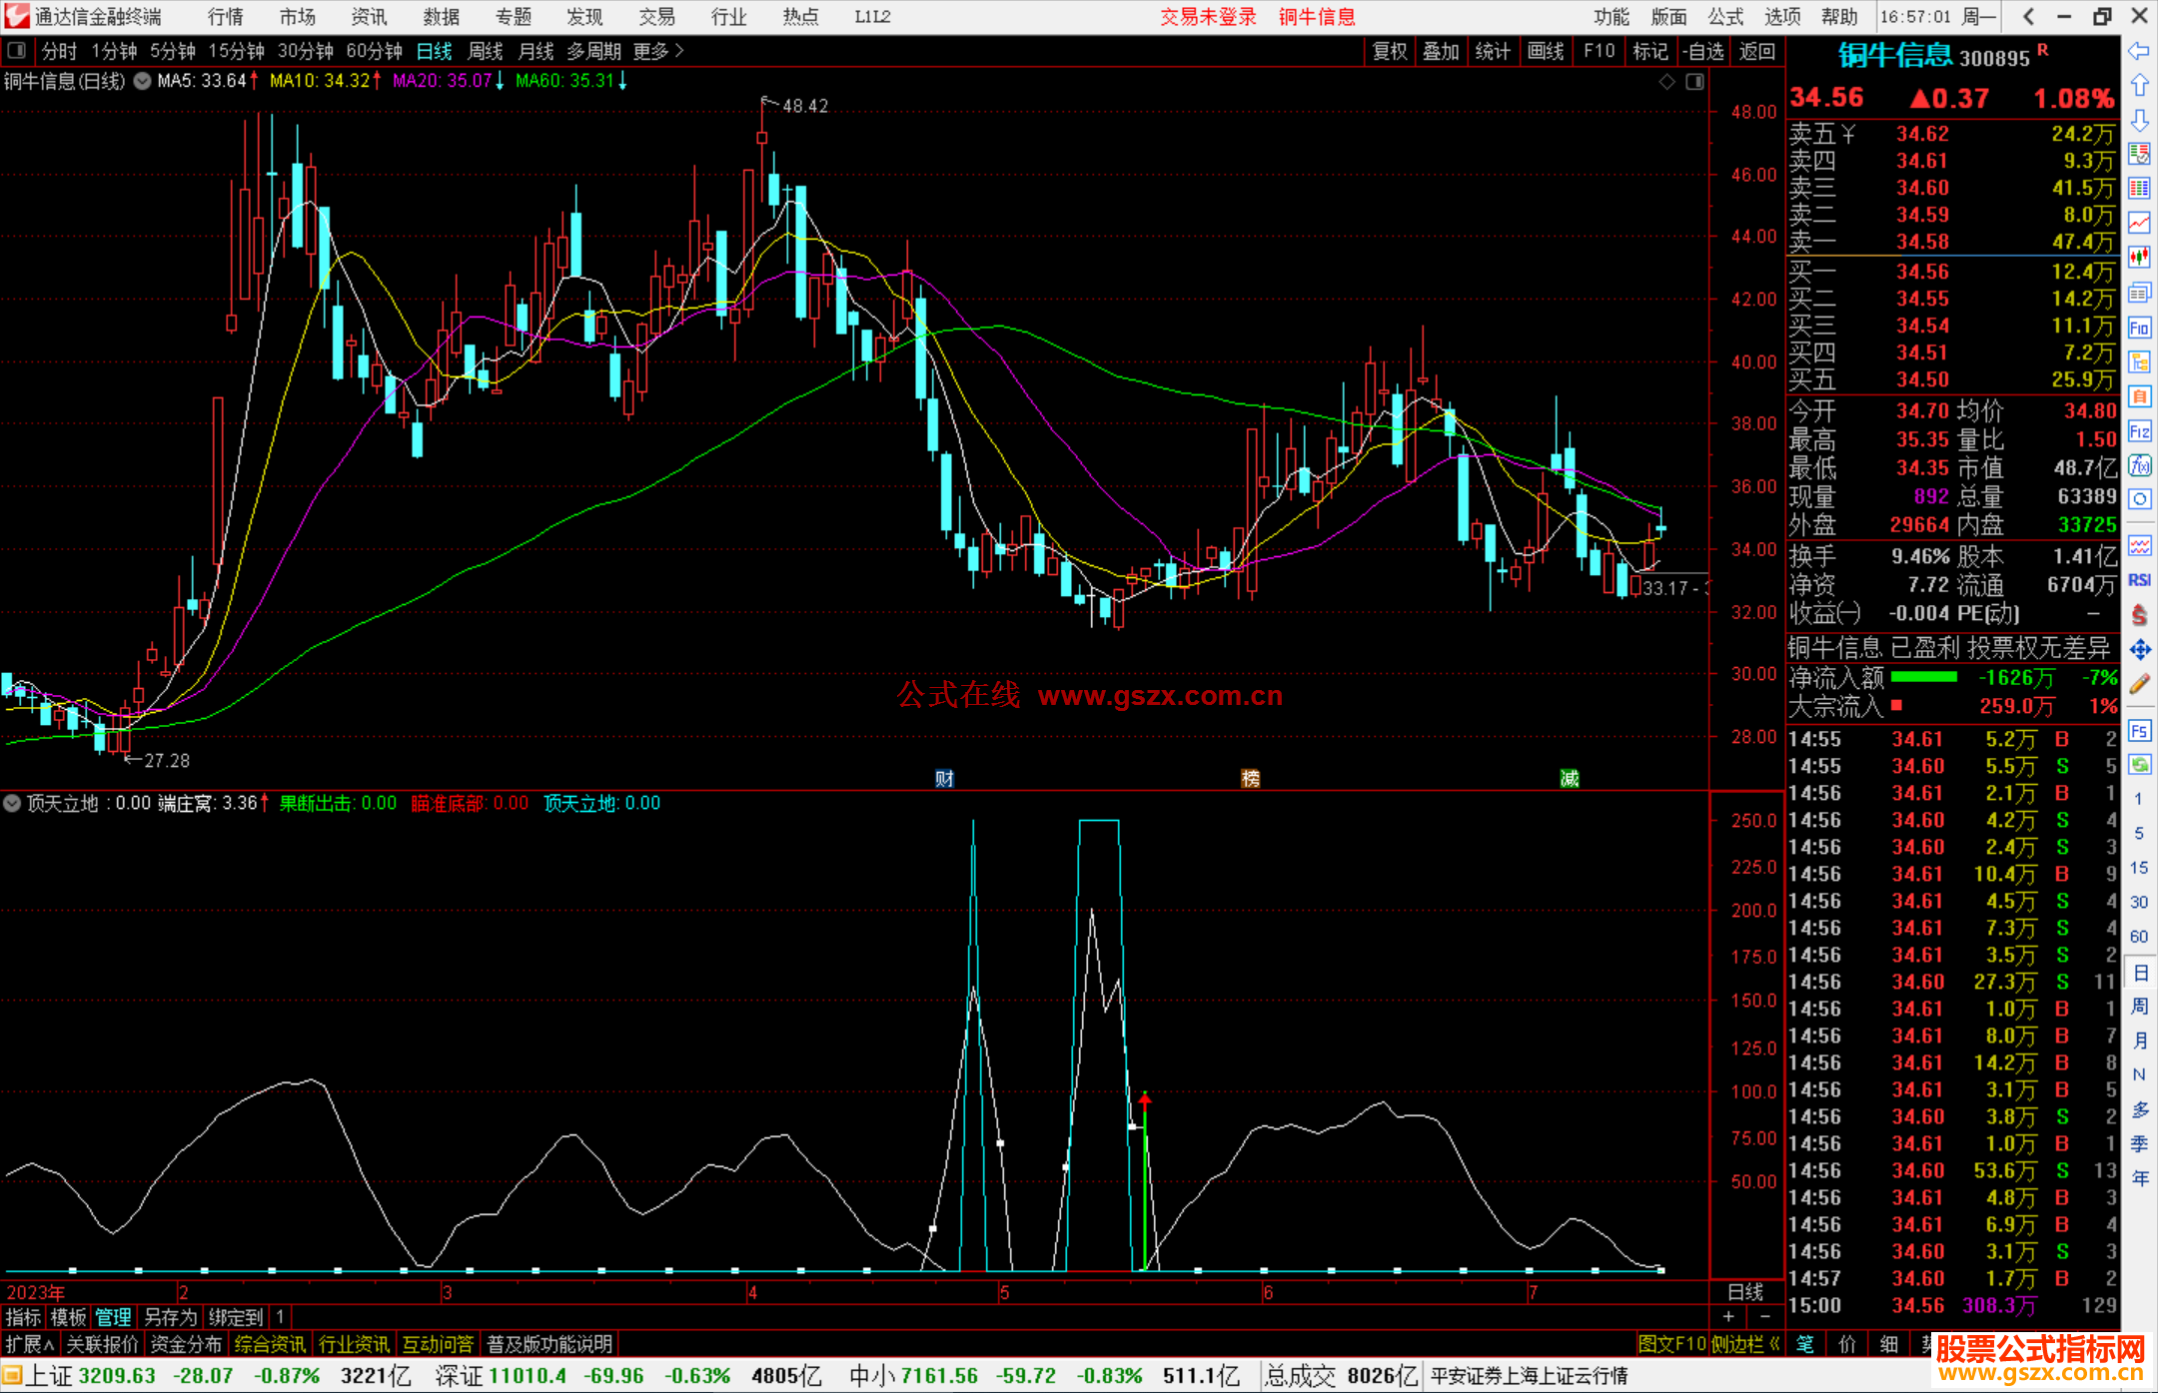
Task: Switch to 周线 weekly chart tab
Action: [485, 51]
